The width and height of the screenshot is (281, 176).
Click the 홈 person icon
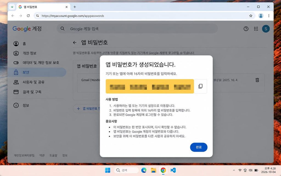click(16, 44)
